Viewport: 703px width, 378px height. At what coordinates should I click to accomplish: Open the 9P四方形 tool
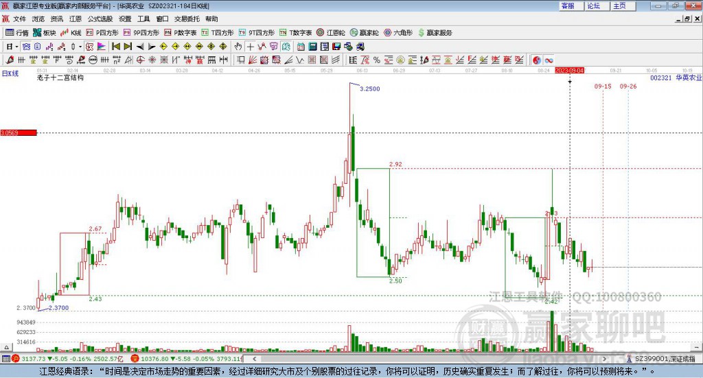click(x=141, y=33)
